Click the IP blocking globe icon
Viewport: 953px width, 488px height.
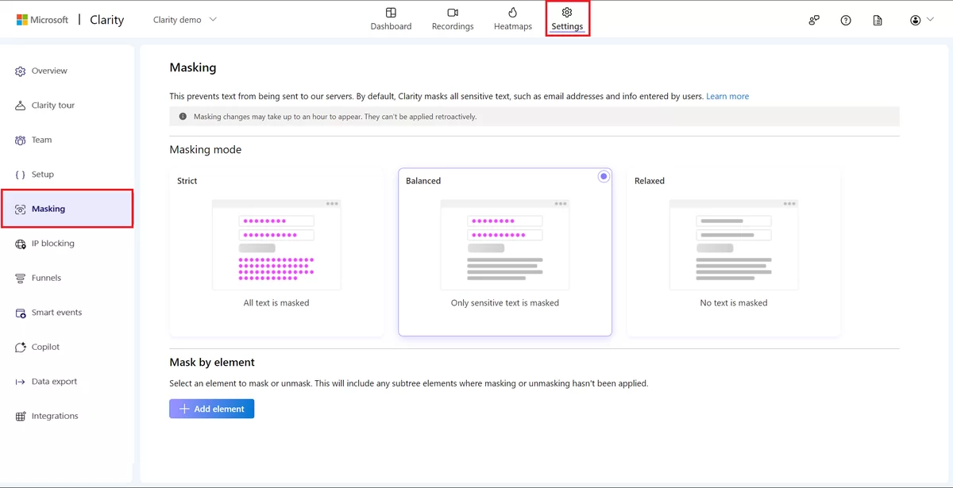pyautogui.click(x=21, y=244)
